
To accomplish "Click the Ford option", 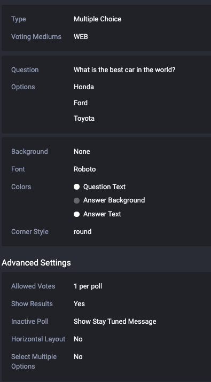I will coord(81,103).
